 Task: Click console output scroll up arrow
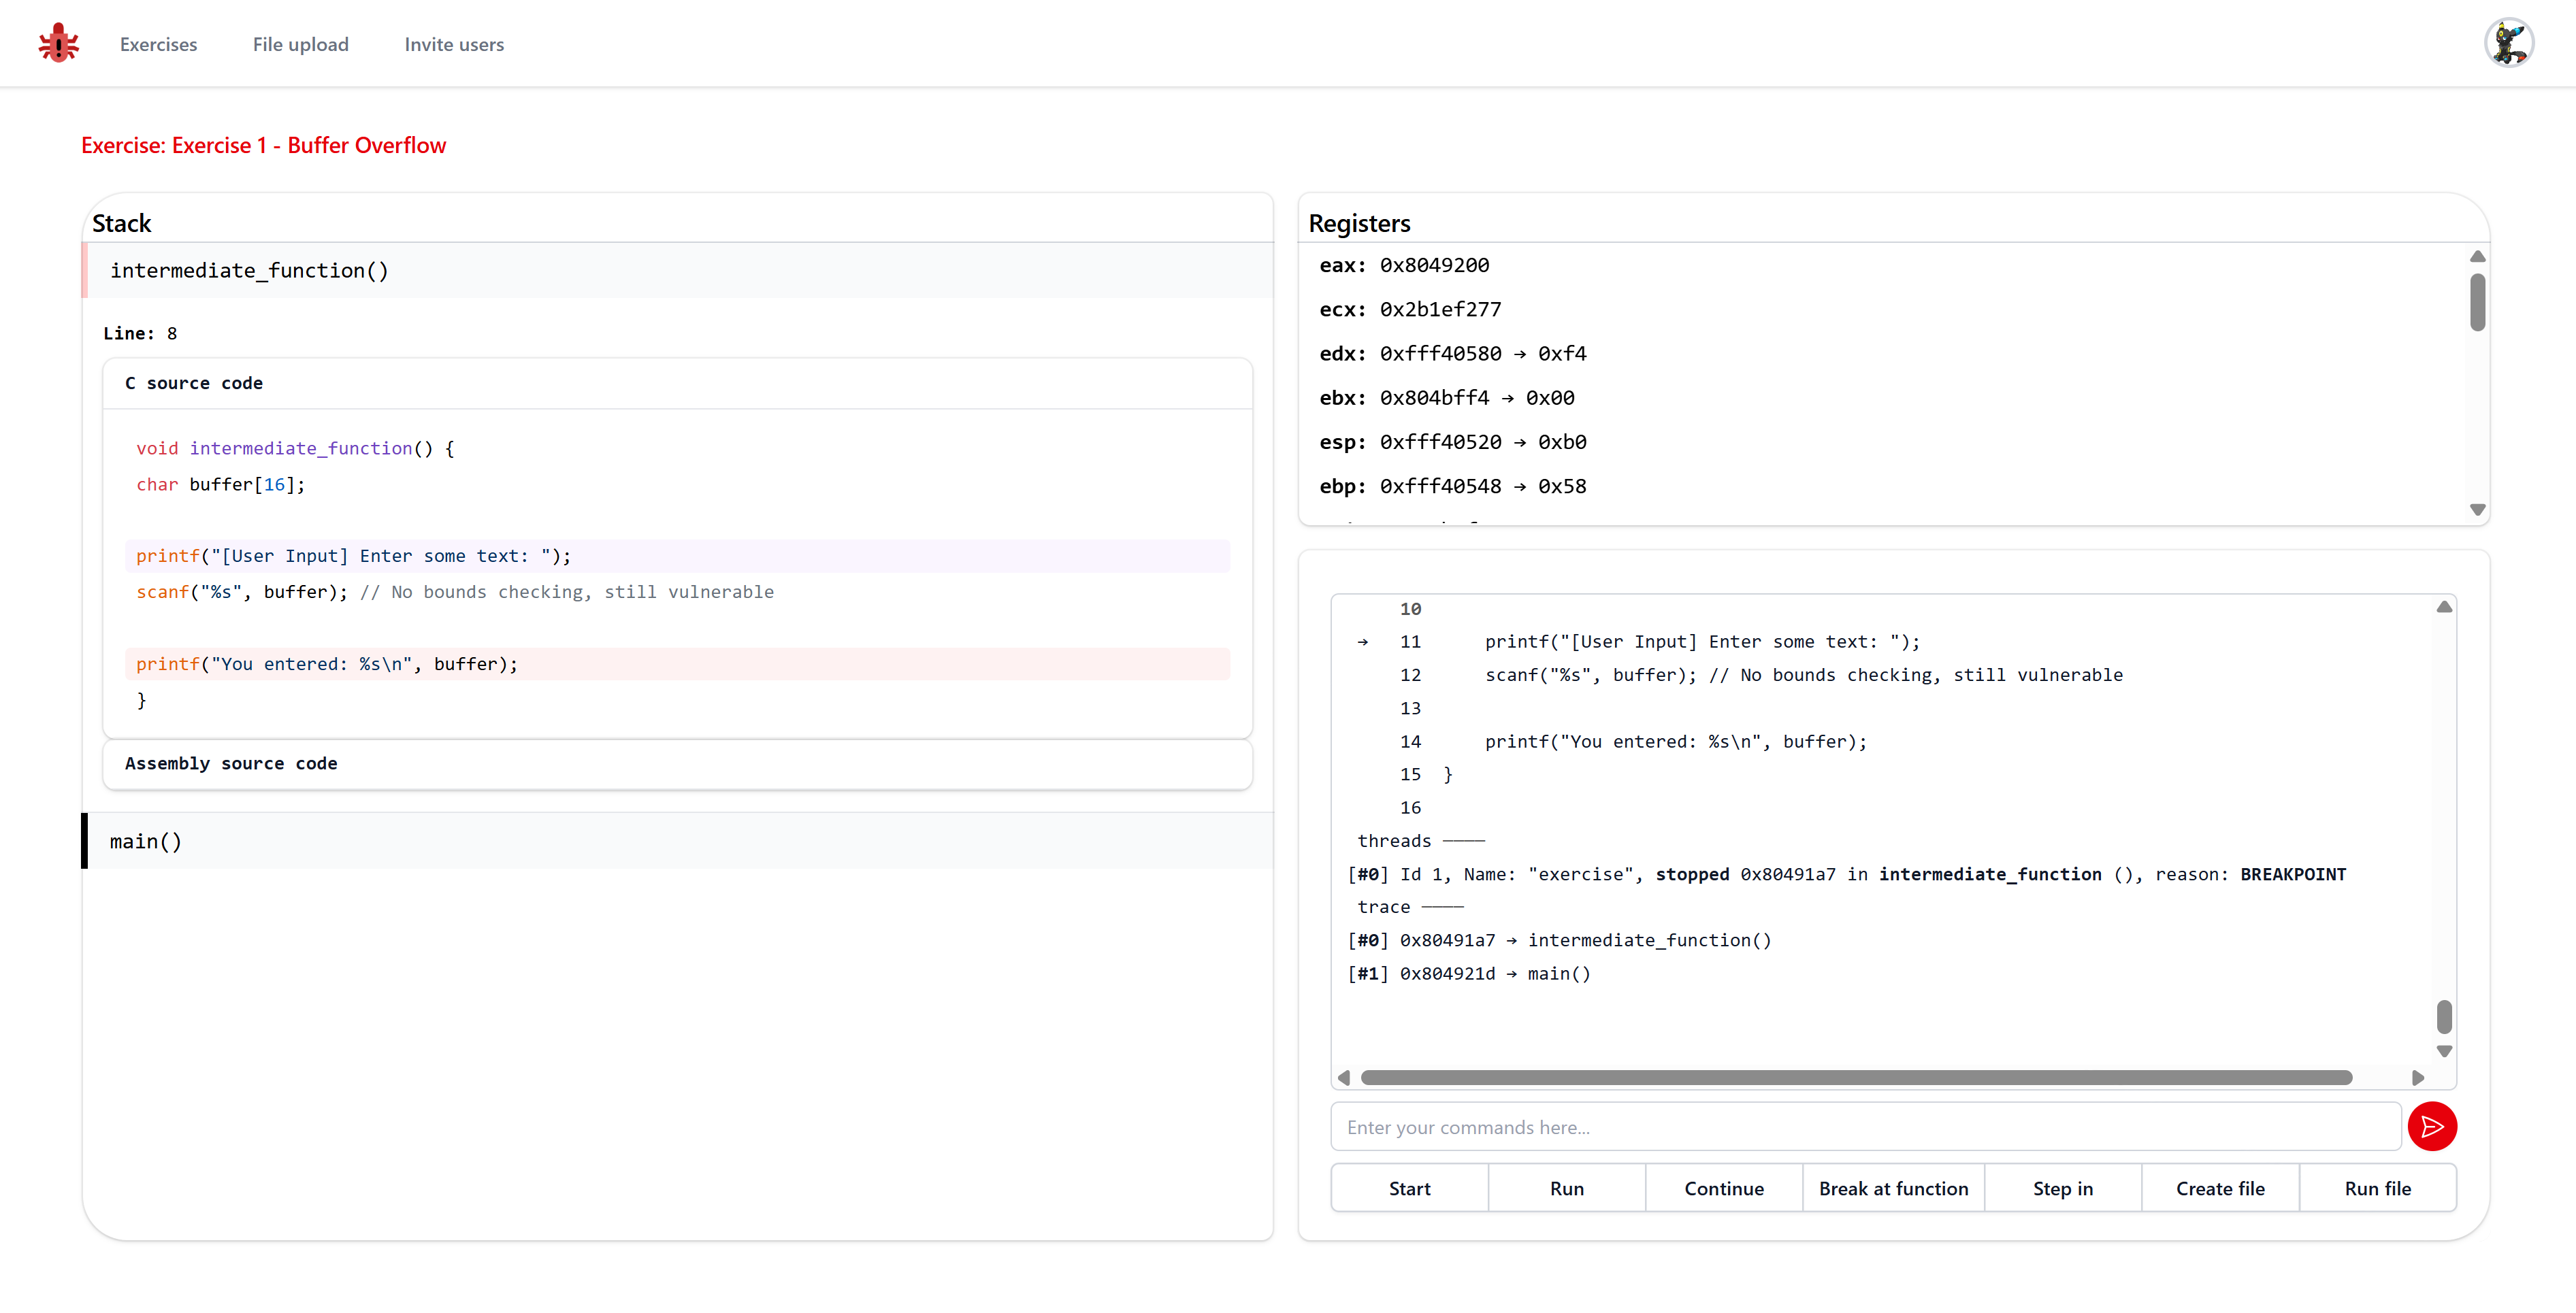(x=2444, y=607)
